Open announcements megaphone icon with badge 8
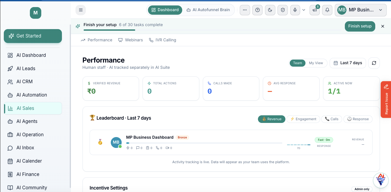Viewport: 391px width, 192px height. click(x=314, y=10)
